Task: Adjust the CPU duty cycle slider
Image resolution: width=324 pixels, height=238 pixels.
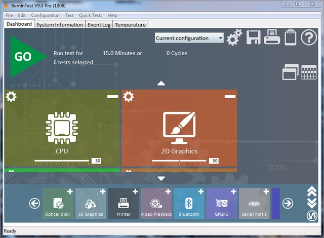Action: (x=62, y=161)
